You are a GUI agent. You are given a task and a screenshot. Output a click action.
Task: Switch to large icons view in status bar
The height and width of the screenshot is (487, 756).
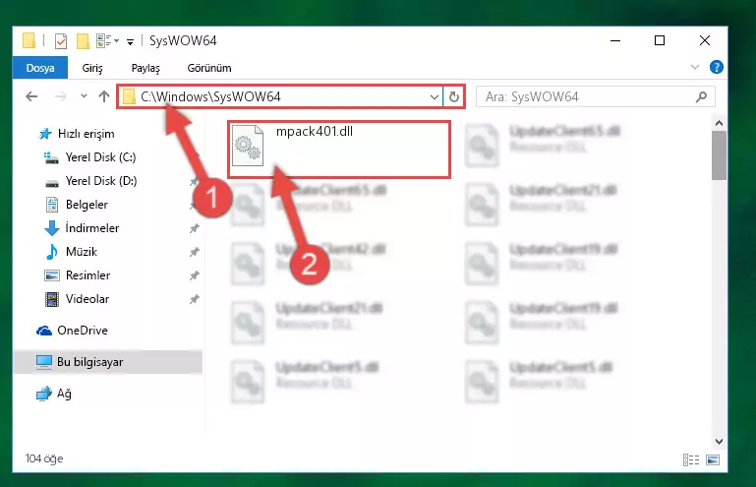click(713, 459)
